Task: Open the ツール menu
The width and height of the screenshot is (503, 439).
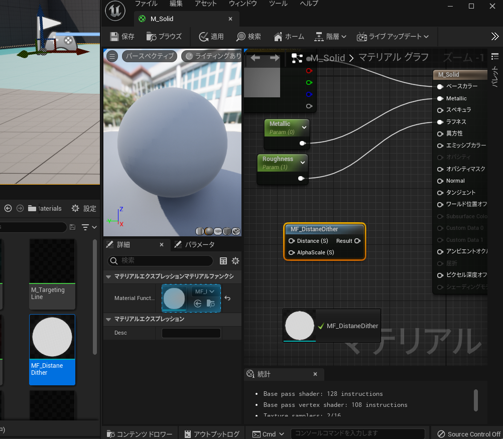Action: tap(278, 4)
